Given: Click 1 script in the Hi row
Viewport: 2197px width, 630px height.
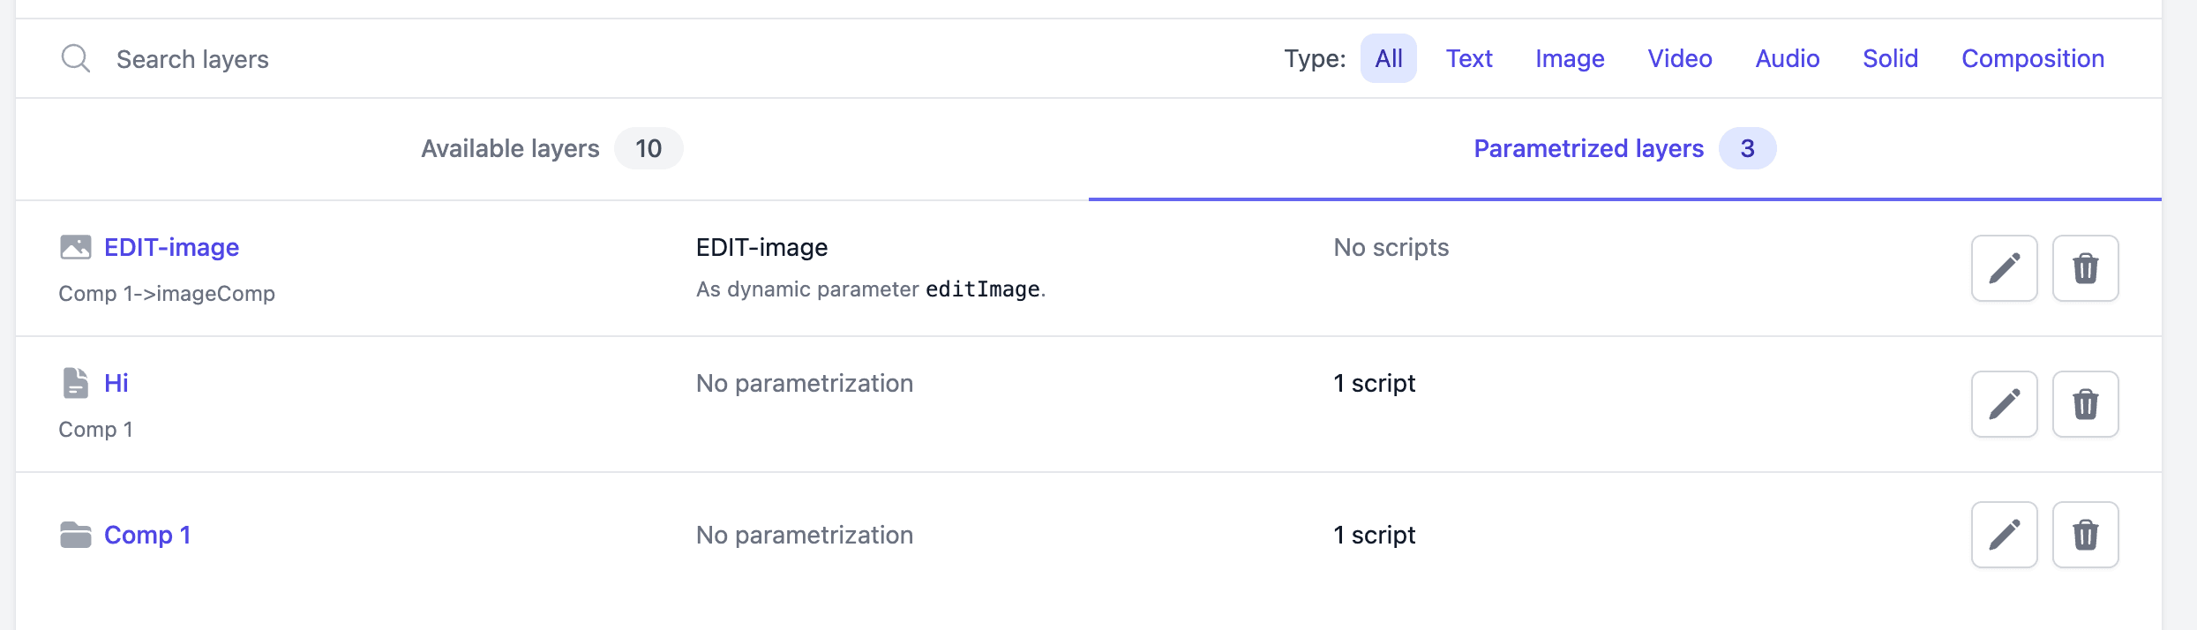Looking at the screenshot, I should (x=1374, y=383).
